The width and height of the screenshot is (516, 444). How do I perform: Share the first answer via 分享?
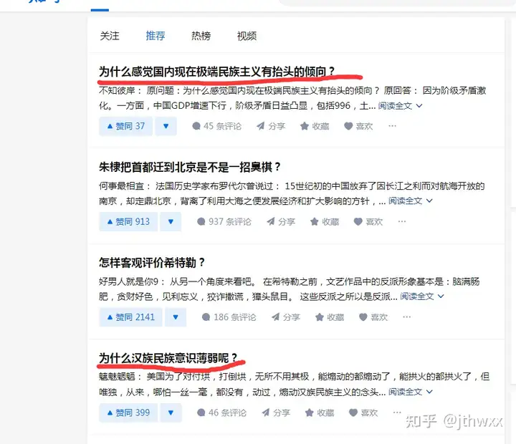tap(271, 126)
